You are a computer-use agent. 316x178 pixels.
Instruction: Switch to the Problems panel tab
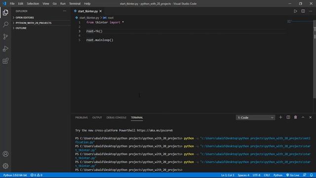click(81, 118)
